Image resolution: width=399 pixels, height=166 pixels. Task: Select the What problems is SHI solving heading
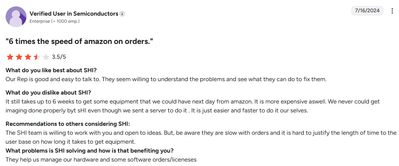90,151
